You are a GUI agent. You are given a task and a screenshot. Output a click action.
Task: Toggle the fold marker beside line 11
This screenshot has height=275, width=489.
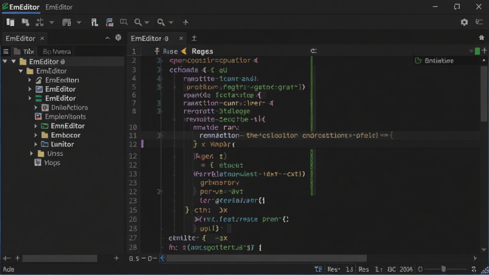(x=159, y=135)
